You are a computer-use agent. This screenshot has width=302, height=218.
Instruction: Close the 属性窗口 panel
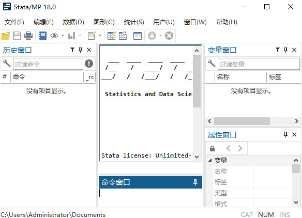click(x=294, y=134)
